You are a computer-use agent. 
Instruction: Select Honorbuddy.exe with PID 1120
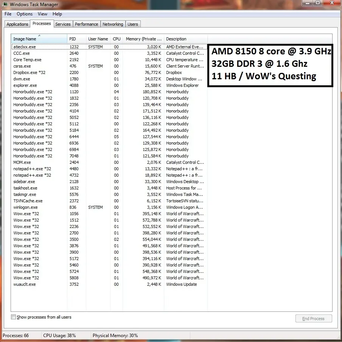(109, 92)
